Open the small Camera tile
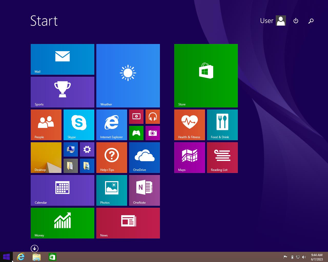 pos(152,133)
